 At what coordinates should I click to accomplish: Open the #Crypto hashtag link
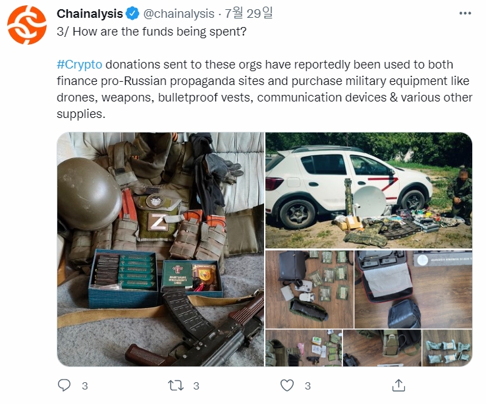click(x=79, y=65)
